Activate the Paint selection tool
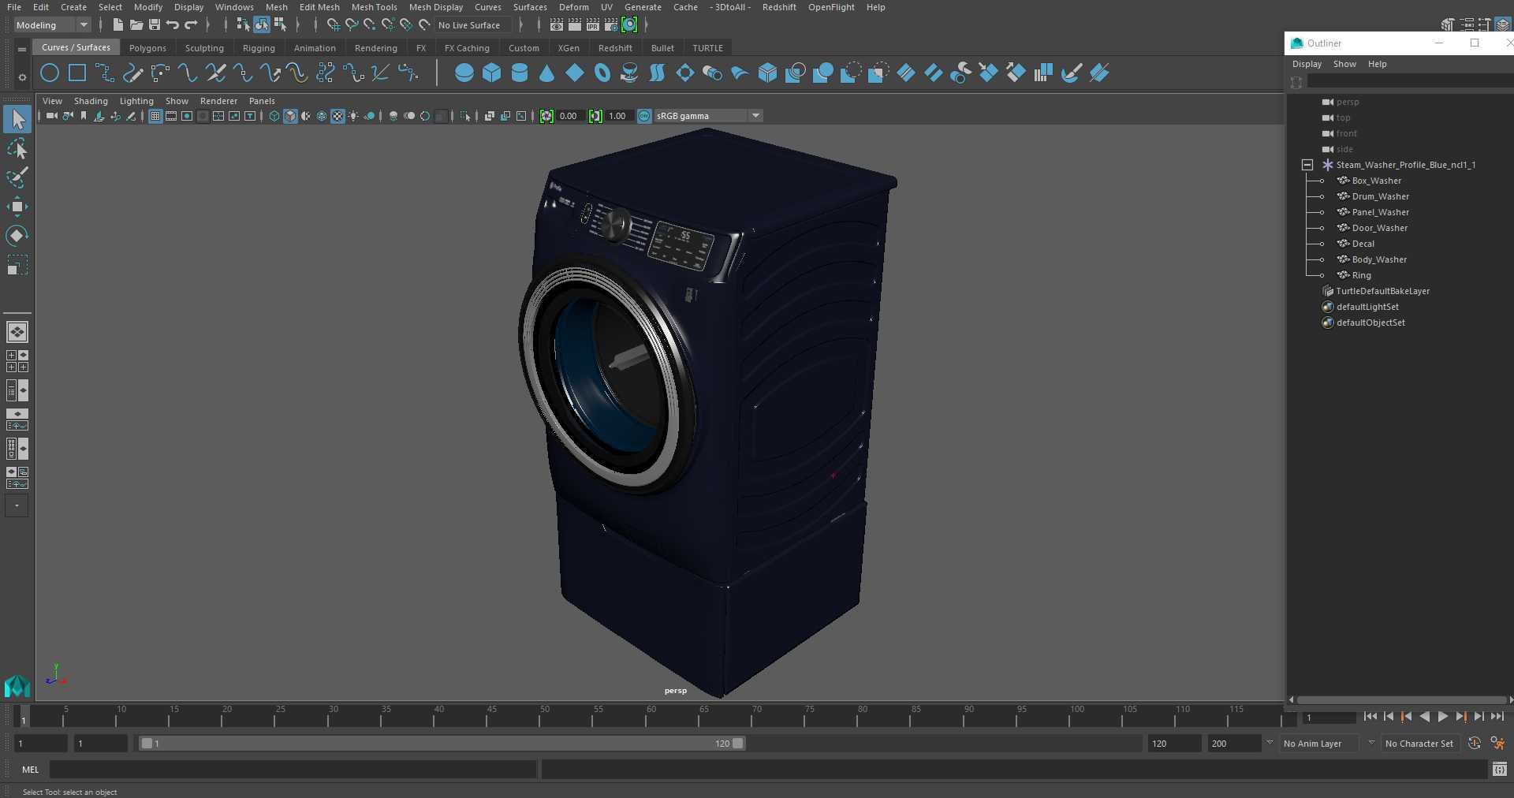 click(x=17, y=177)
